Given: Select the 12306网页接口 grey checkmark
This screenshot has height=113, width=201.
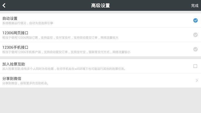Looking at the screenshot, I should (195, 35).
